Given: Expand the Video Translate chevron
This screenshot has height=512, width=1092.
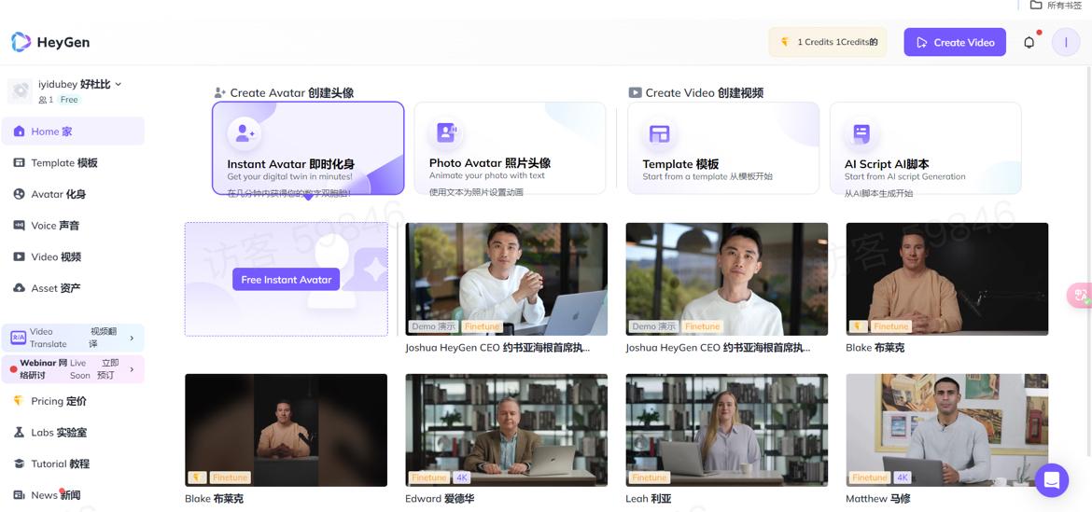Looking at the screenshot, I should [x=132, y=339].
